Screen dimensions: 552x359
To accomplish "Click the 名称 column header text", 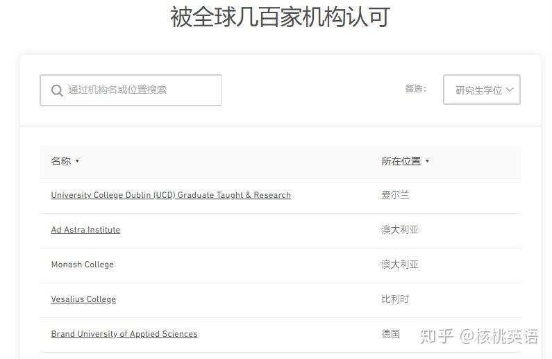I will (x=61, y=161).
